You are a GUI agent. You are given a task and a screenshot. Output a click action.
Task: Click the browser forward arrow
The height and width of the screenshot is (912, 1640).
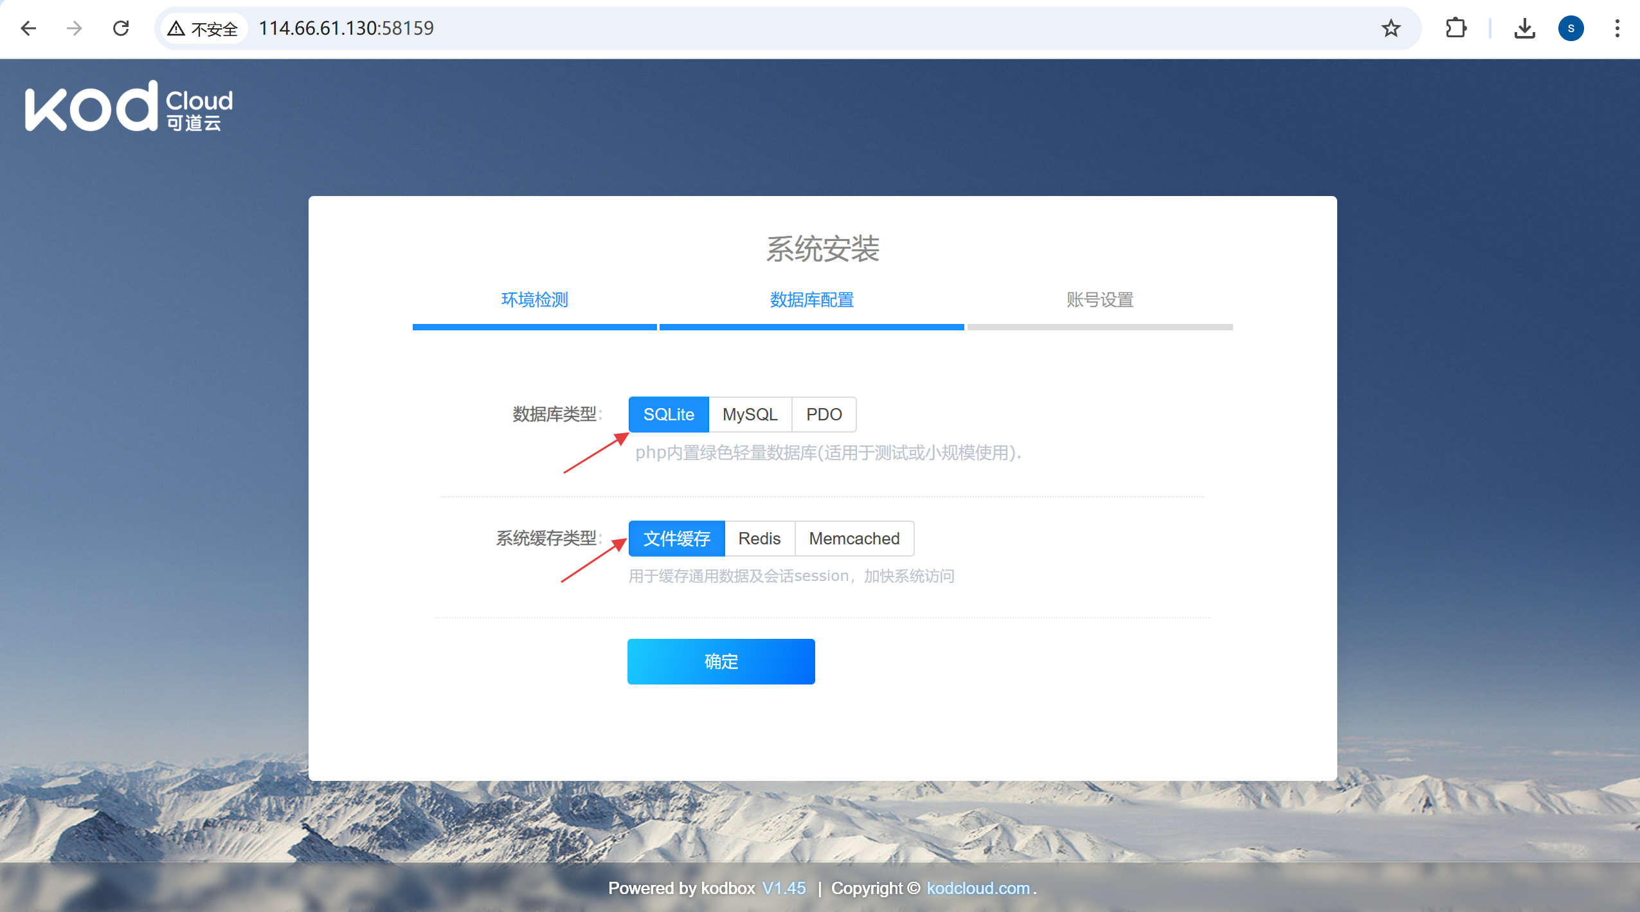pyautogui.click(x=75, y=28)
